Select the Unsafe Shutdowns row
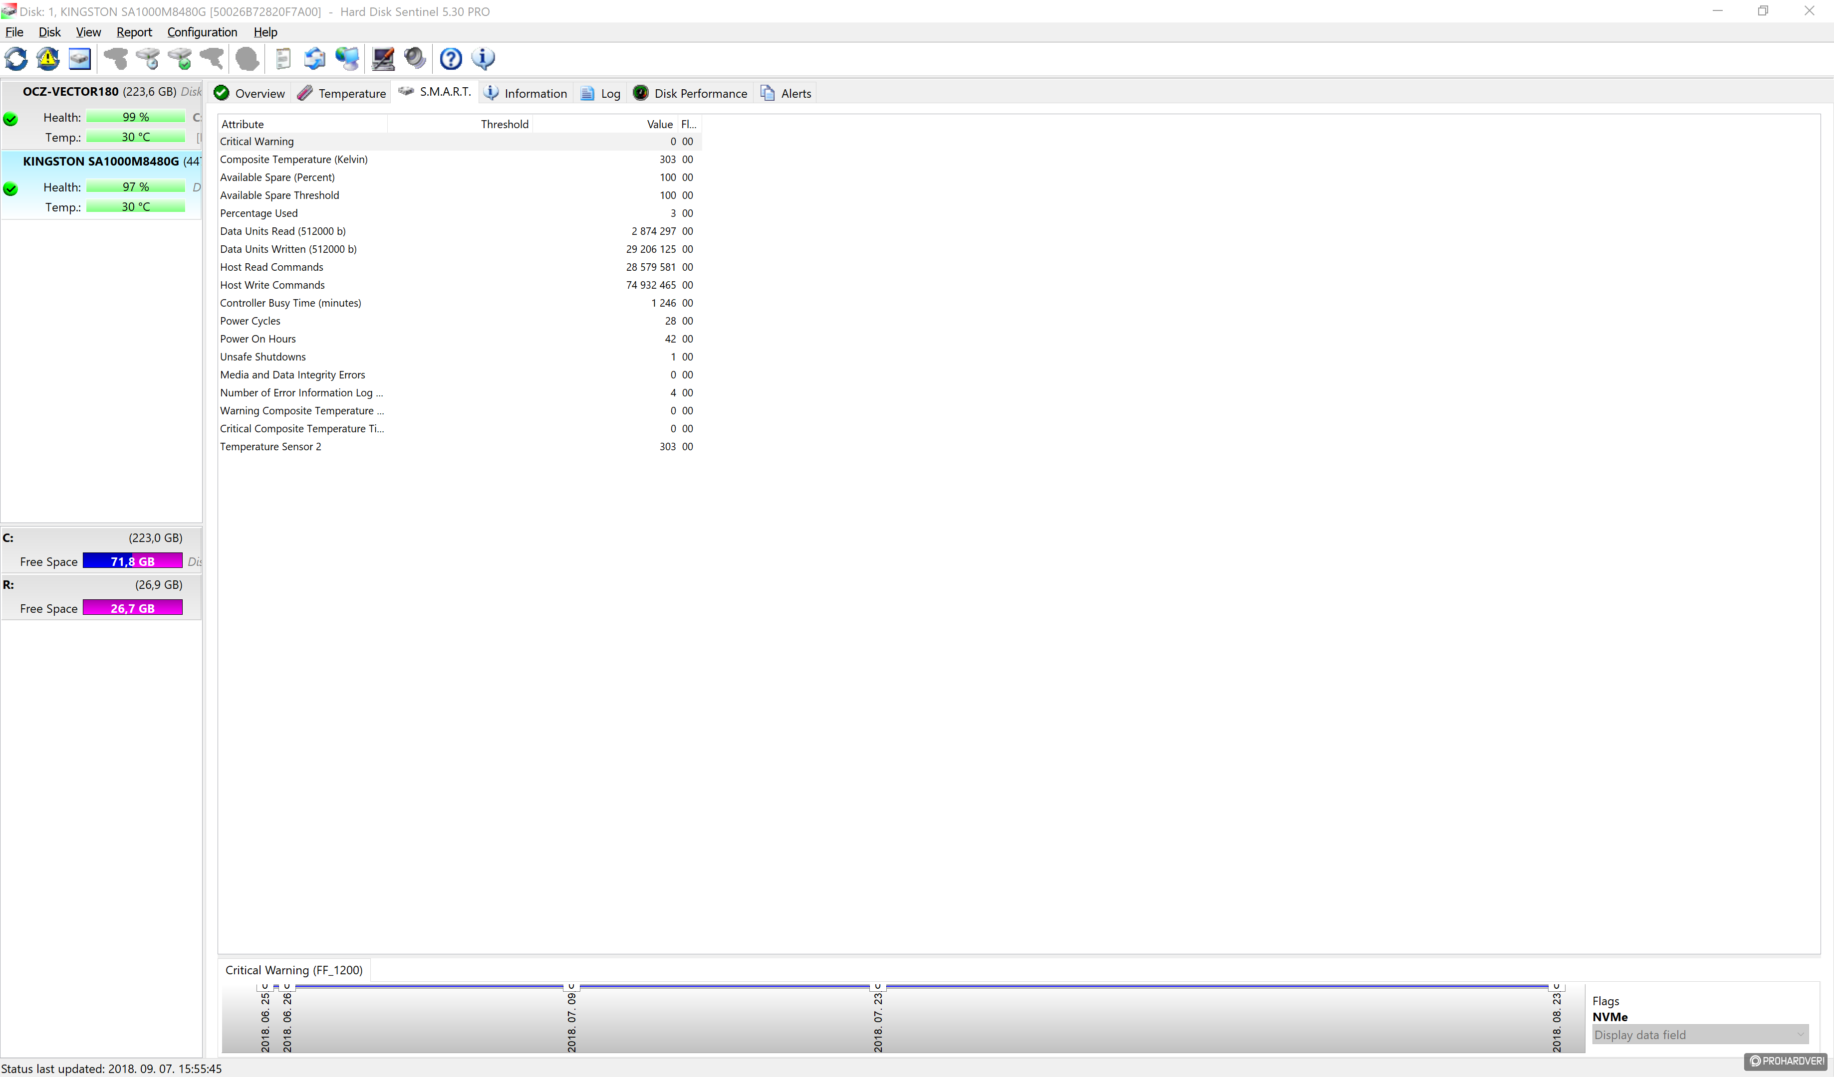Viewport: 1834px width, 1077px height. [x=460, y=357]
